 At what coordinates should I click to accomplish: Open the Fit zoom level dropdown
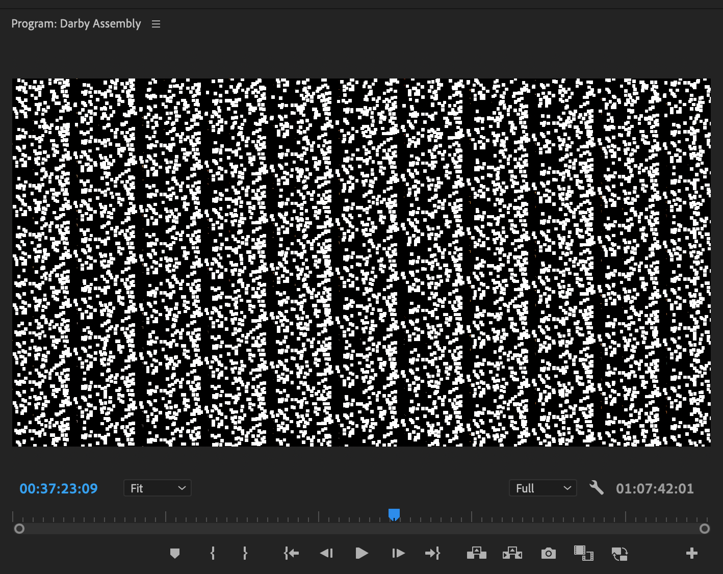point(157,488)
